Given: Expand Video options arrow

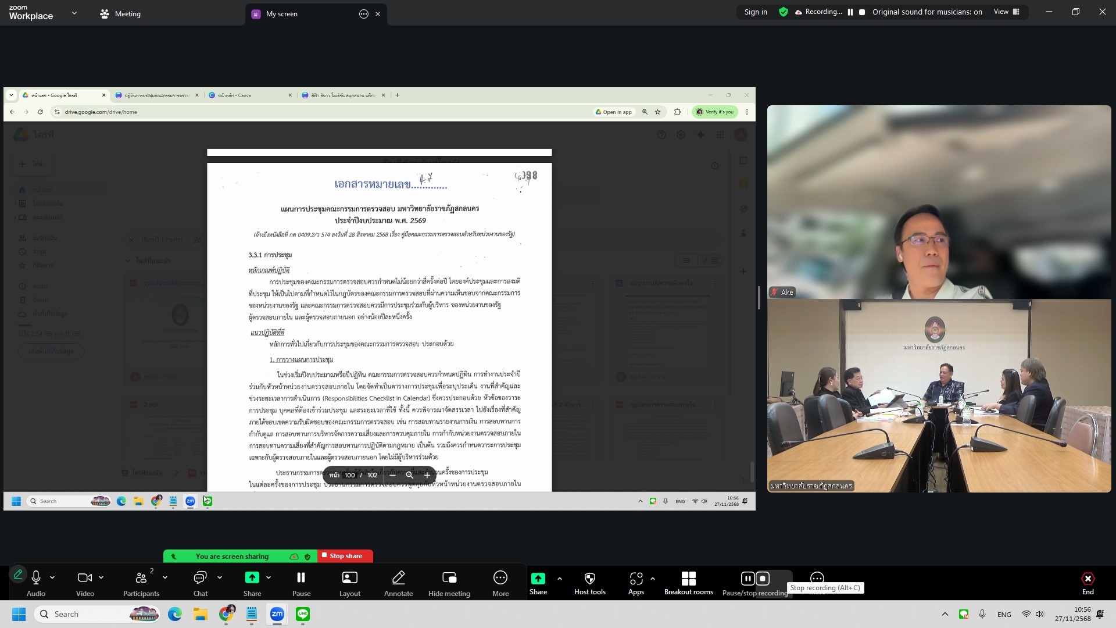Looking at the screenshot, I should pos(101,577).
